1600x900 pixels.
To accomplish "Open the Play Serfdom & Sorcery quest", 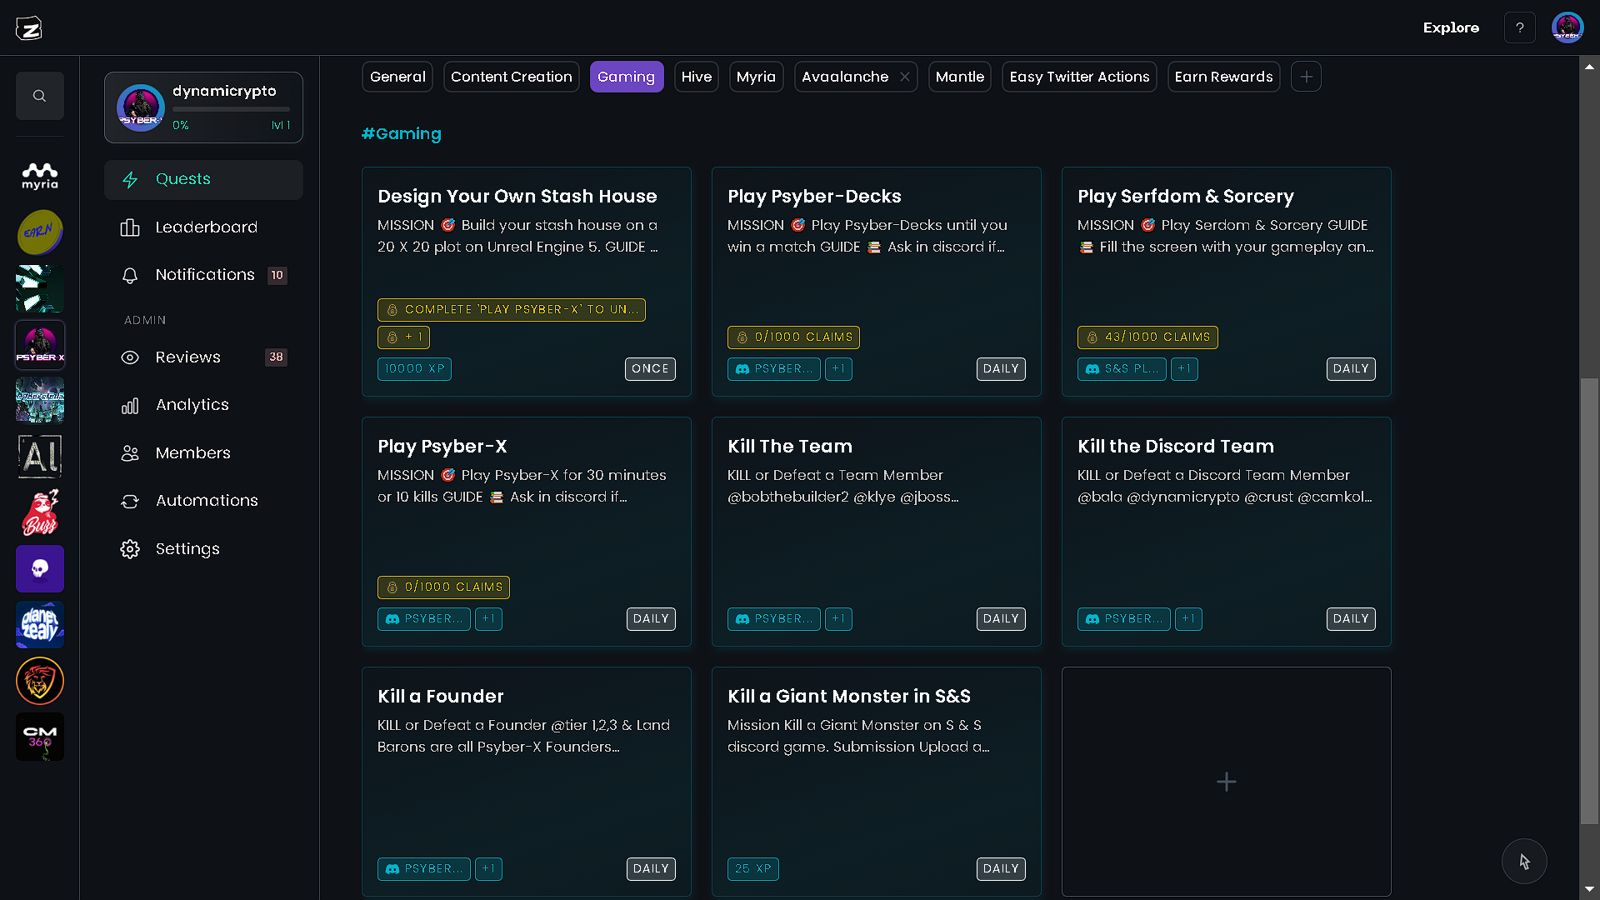I will pos(1227,282).
